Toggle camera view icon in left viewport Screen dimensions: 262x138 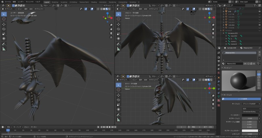(x=112, y=34)
